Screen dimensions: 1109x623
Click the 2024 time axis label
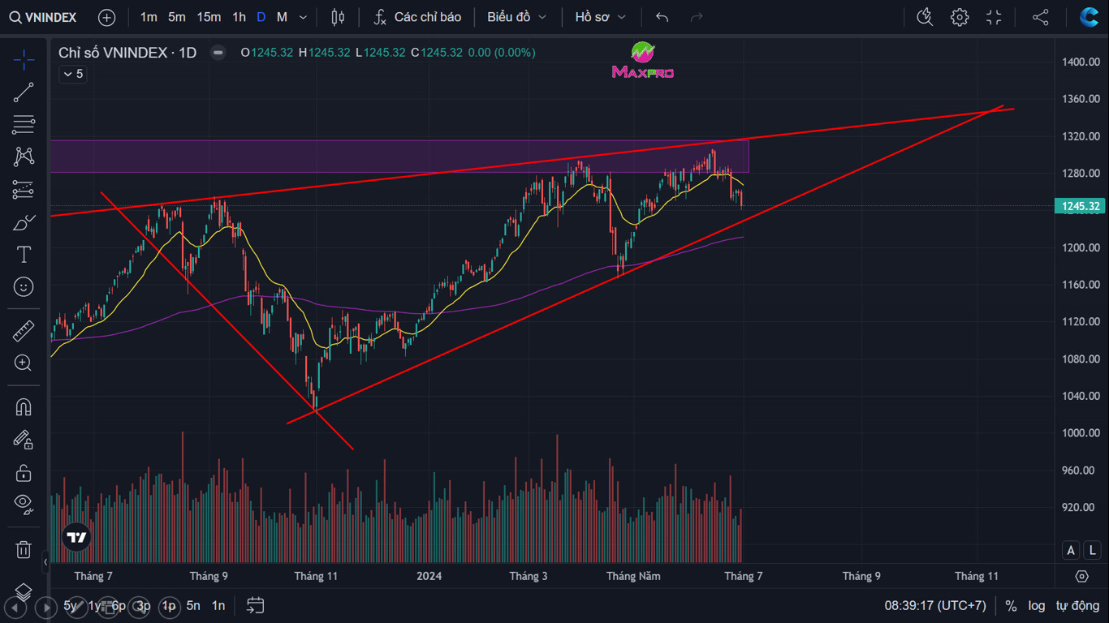tap(429, 576)
